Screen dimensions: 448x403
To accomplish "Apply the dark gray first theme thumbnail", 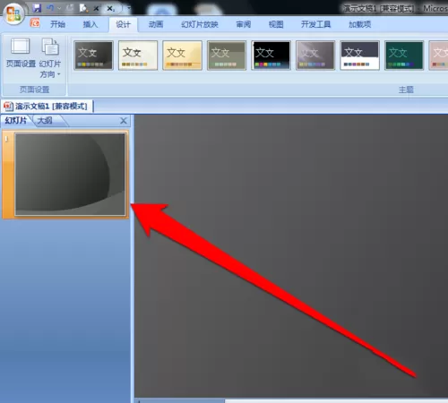I will tap(93, 56).
